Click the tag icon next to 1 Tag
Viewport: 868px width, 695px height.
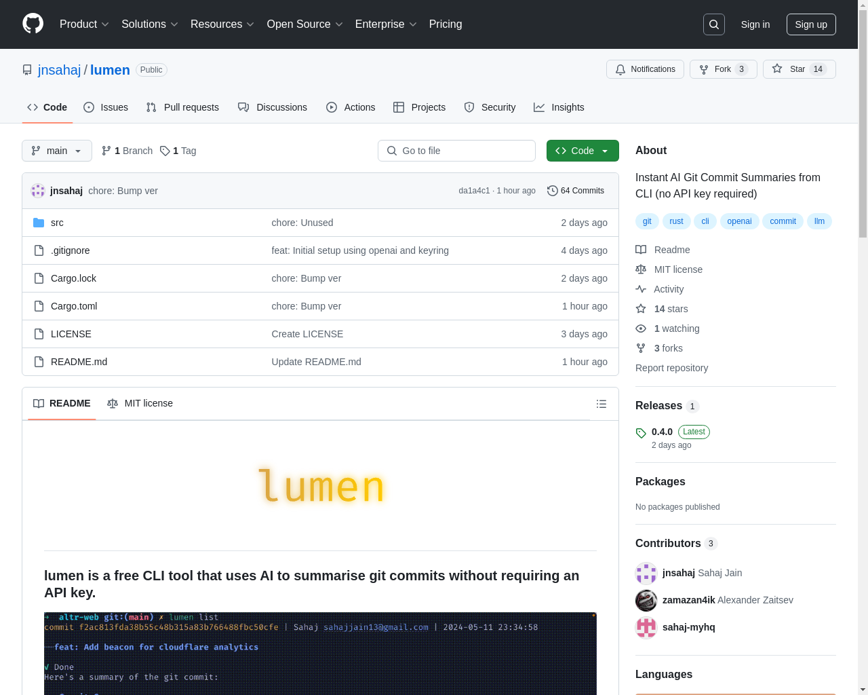165,151
